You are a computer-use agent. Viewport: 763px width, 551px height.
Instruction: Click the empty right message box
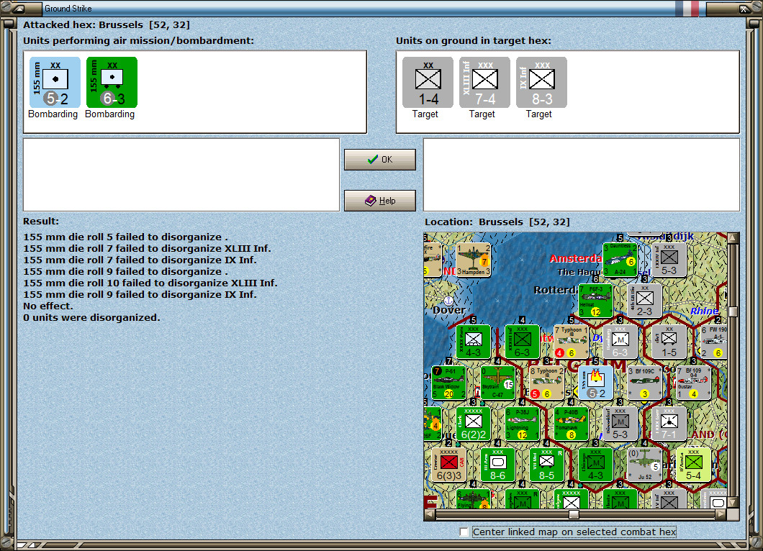click(x=582, y=175)
